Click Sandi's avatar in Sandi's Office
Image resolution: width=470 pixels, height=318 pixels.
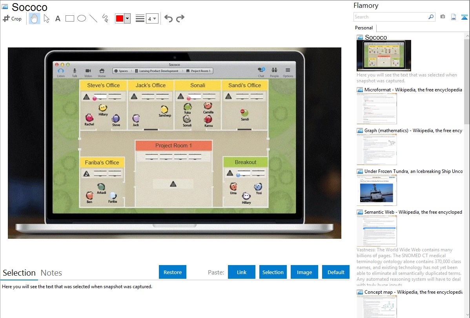point(244,113)
